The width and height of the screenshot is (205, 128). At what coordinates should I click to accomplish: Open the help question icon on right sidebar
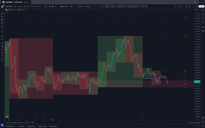(203, 126)
